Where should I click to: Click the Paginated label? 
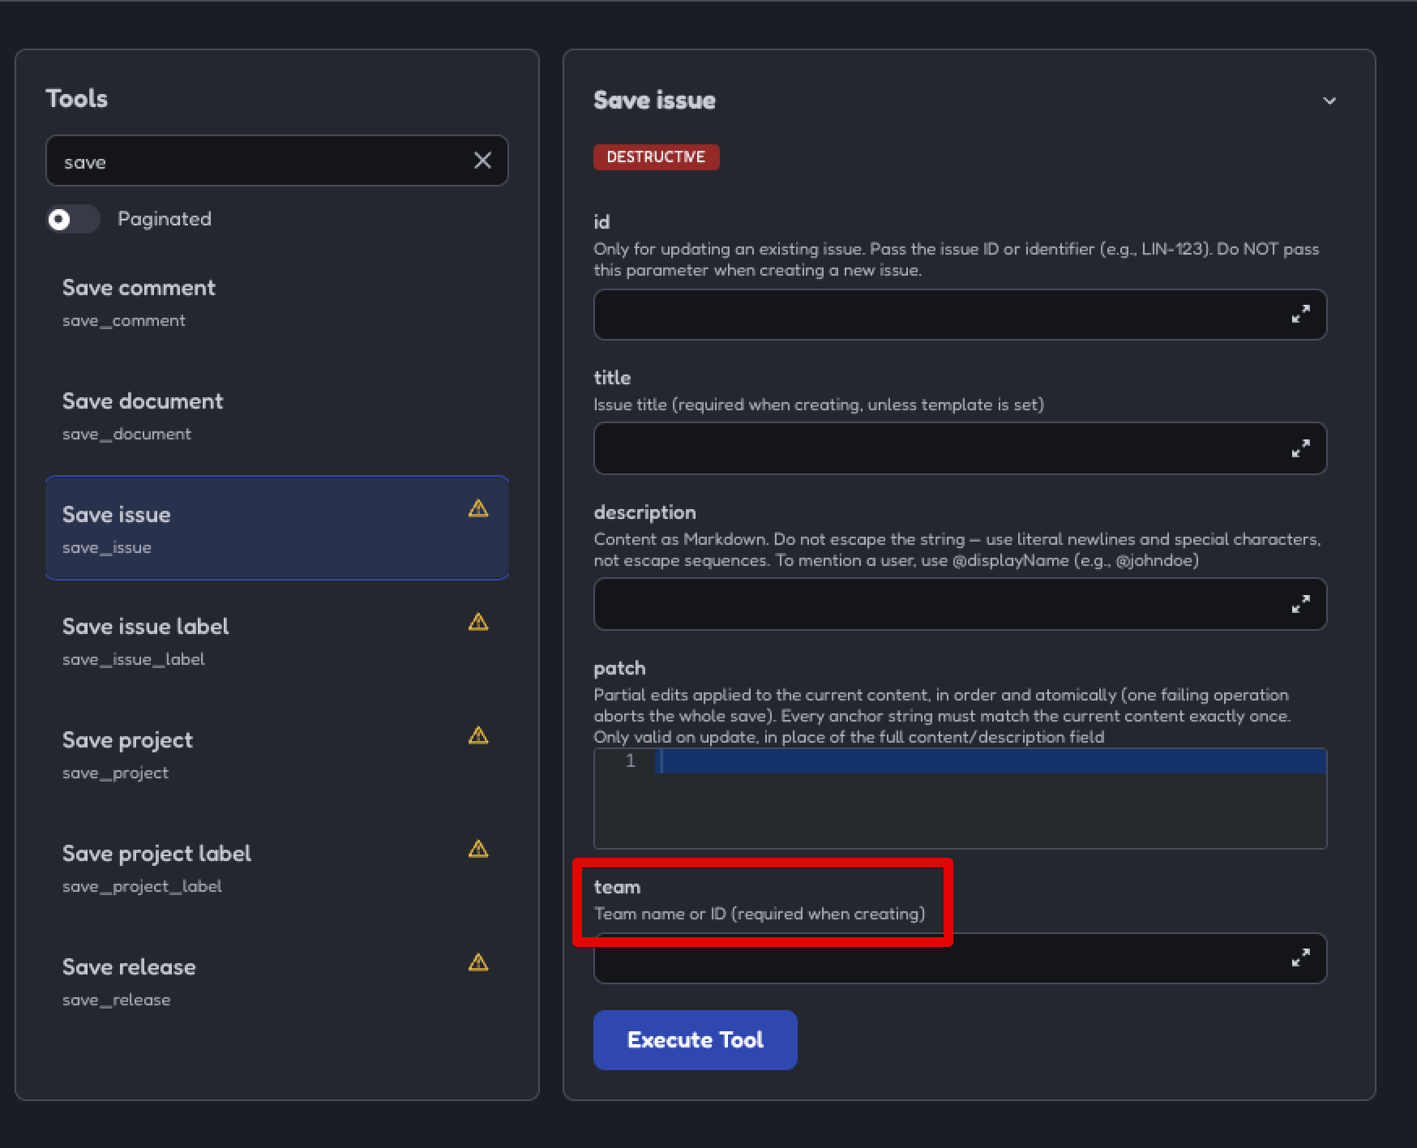(165, 219)
